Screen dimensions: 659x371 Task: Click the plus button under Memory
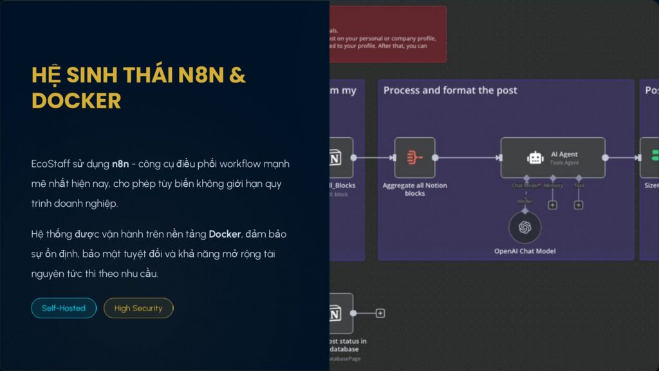552,205
